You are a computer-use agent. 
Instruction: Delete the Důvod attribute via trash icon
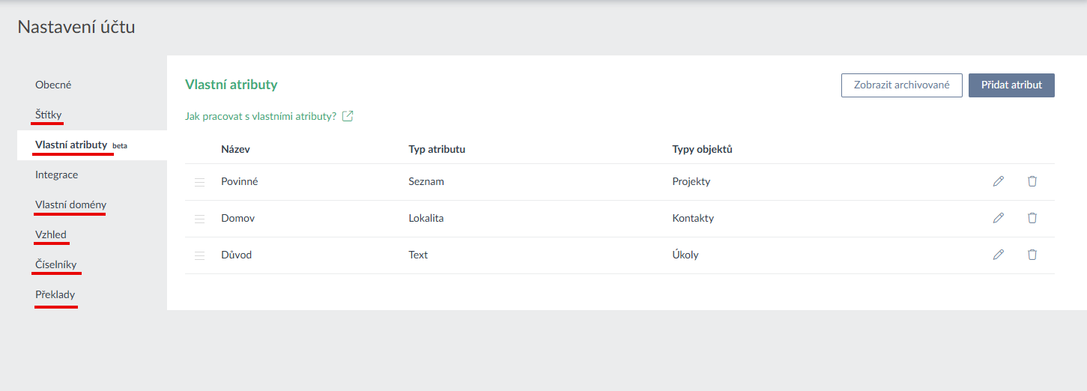click(1032, 255)
